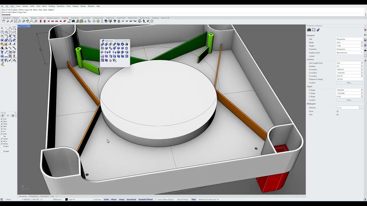Switch to the Top viewport tab

[x=52, y=196]
